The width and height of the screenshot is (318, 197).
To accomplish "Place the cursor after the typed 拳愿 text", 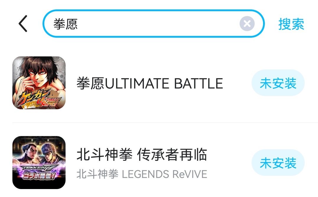I will tap(79, 24).
